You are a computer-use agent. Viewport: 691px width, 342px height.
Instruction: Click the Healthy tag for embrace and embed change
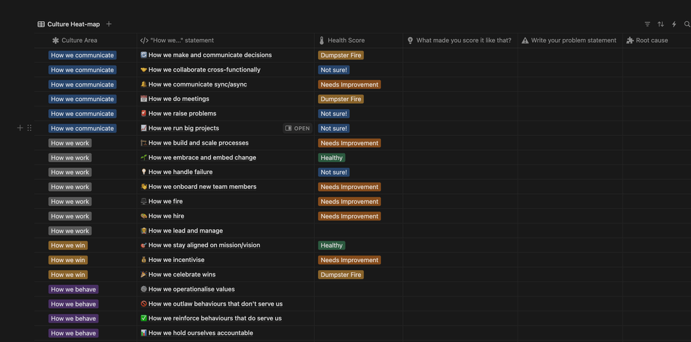331,158
